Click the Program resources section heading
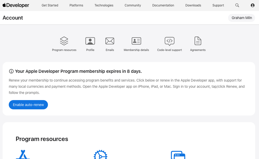 [x=42, y=139]
